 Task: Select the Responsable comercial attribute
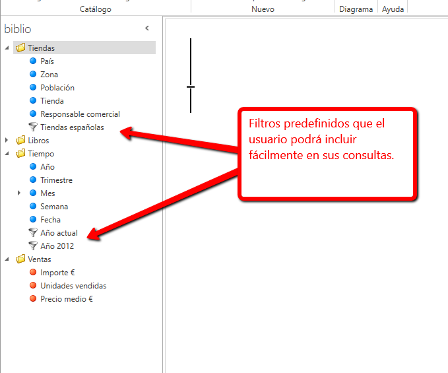click(80, 114)
